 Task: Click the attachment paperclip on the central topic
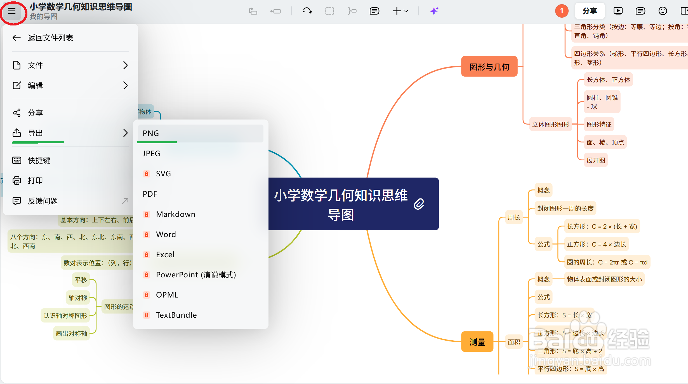coord(418,204)
